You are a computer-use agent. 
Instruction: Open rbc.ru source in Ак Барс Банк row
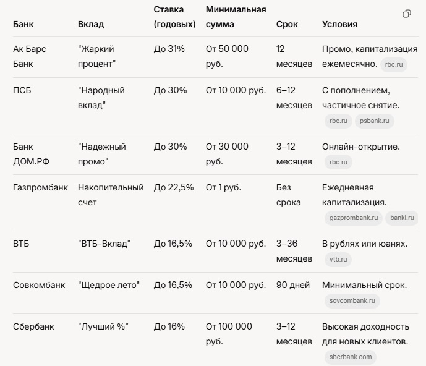coord(393,64)
